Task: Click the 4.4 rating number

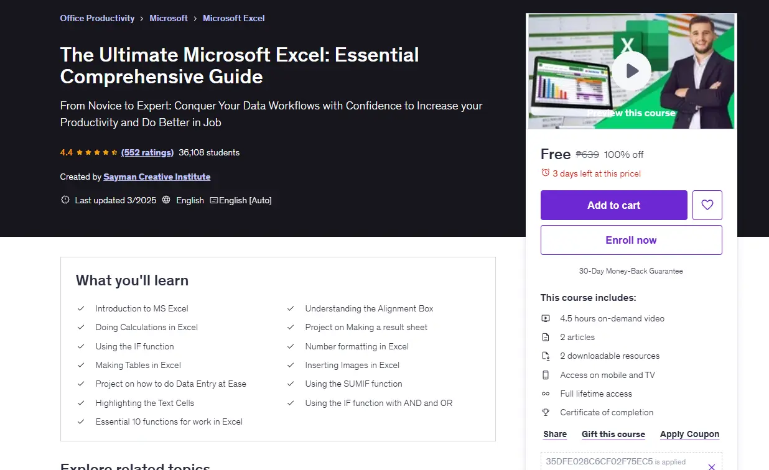Action: pyautogui.click(x=67, y=152)
